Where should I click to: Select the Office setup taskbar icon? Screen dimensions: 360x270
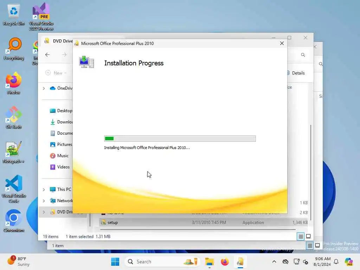click(x=240, y=262)
